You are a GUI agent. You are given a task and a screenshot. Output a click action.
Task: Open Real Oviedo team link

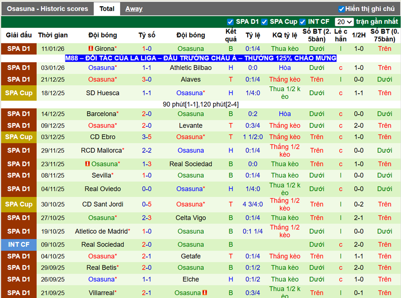(x=103, y=189)
